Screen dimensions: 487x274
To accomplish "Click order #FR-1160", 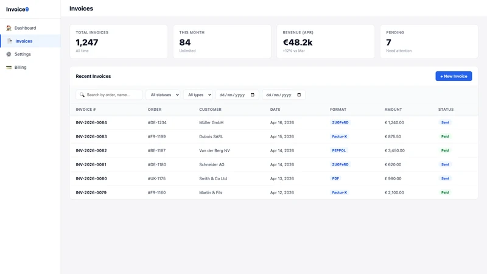I will pyautogui.click(x=157, y=192).
